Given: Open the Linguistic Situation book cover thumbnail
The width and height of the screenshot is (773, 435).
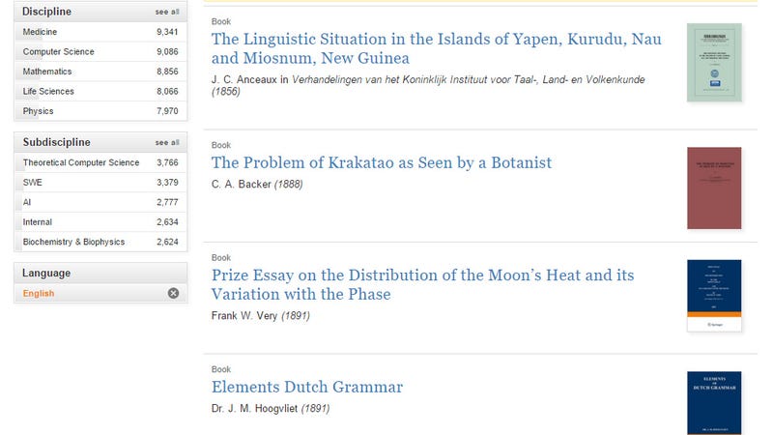Looking at the screenshot, I should tap(714, 63).
